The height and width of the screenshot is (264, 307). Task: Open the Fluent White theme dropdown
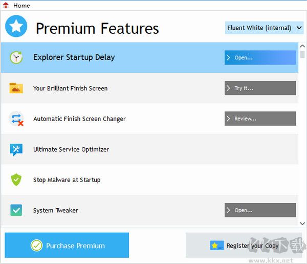tap(265, 28)
